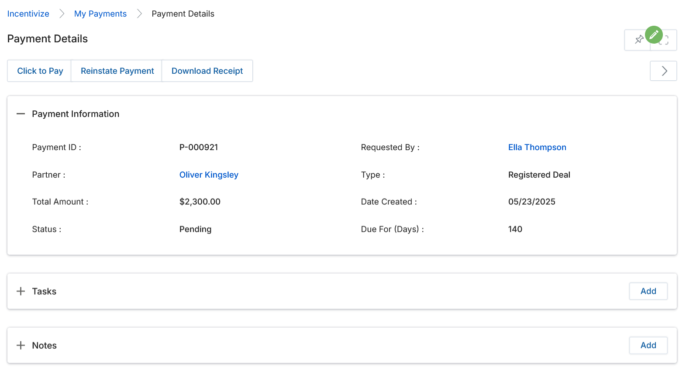Click the Pending status value
This screenshot has height=374, width=686.
point(195,229)
